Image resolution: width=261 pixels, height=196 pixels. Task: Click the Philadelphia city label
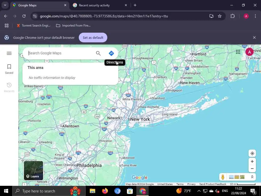(x=89, y=165)
